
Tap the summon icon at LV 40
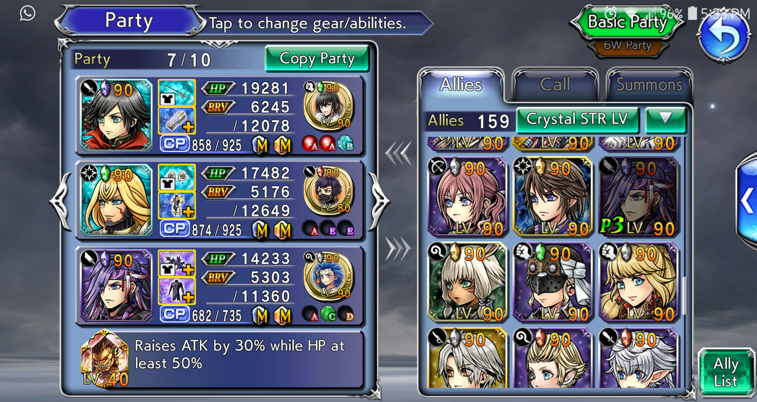coord(105,359)
